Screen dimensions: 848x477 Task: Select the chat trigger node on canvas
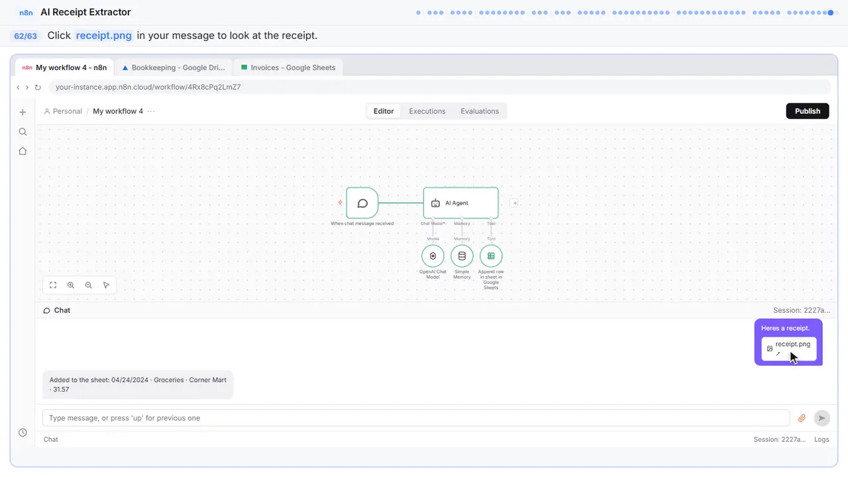pos(362,203)
